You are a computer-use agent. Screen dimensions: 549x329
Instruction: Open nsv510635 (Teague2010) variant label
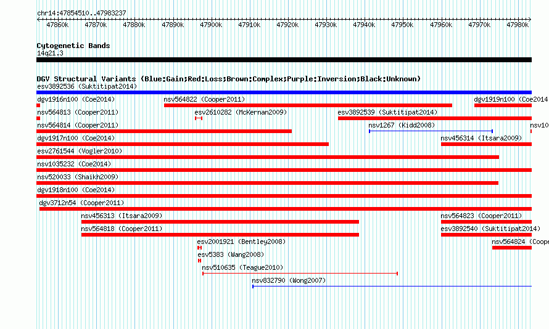242,267
